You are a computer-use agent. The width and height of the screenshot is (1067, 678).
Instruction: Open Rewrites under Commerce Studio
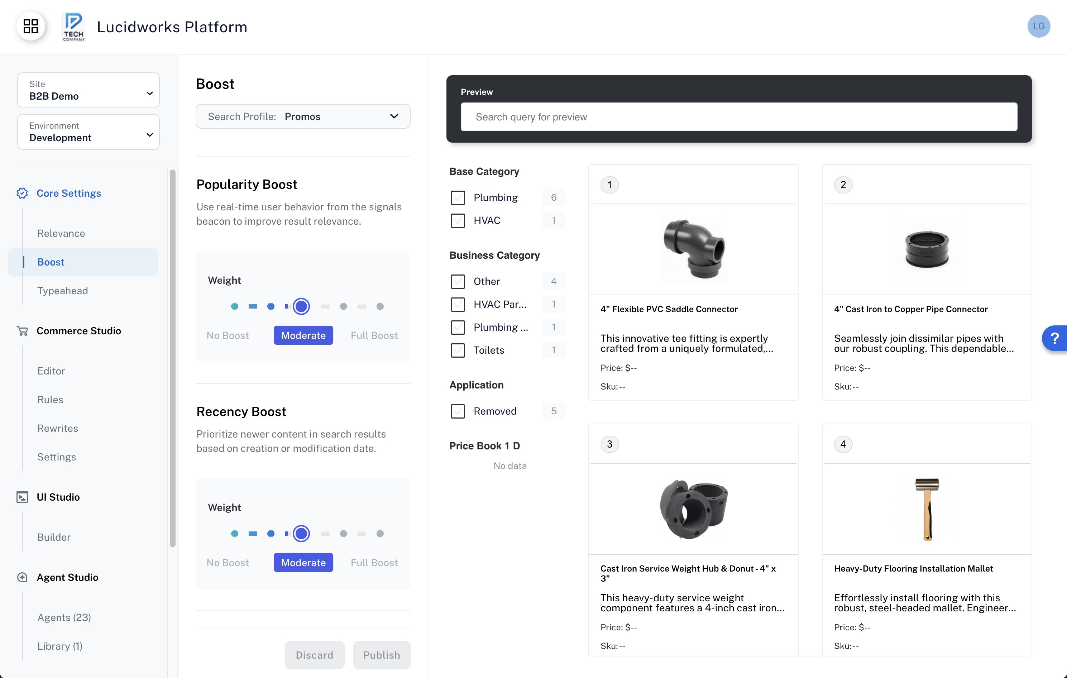tap(58, 428)
